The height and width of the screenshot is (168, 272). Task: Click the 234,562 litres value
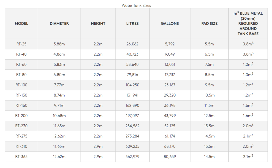pos(132,126)
